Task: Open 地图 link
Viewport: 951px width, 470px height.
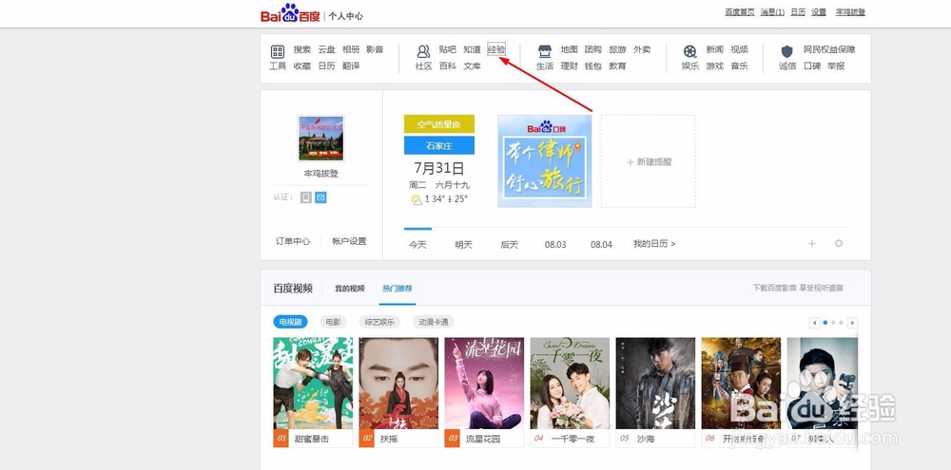Action: coord(569,49)
